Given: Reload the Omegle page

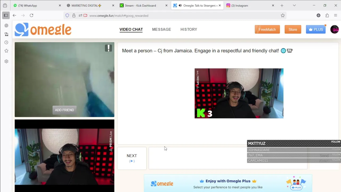Looking at the screenshot, I should coord(31,15).
